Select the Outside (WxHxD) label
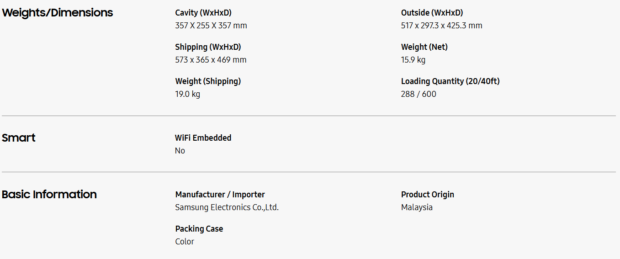 click(432, 13)
